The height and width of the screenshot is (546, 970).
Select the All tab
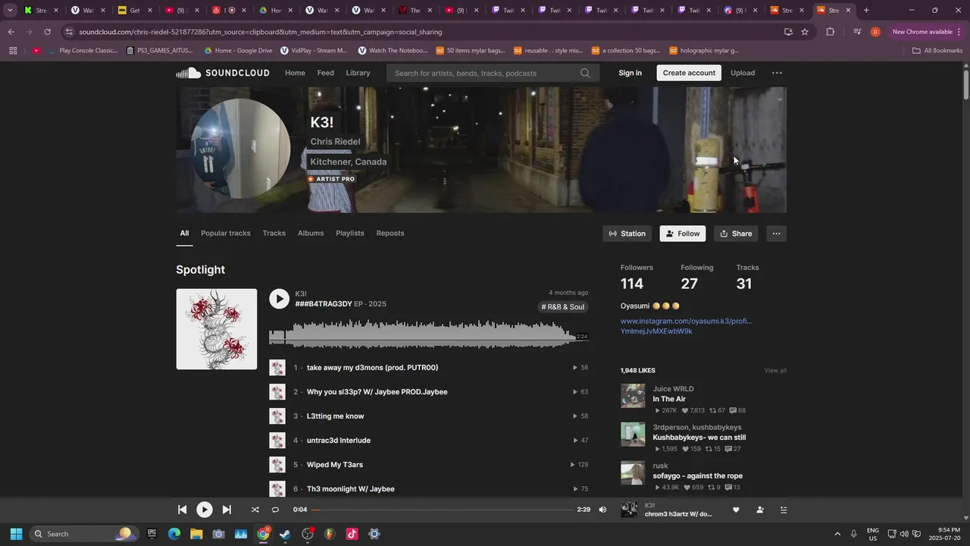pos(184,233)
